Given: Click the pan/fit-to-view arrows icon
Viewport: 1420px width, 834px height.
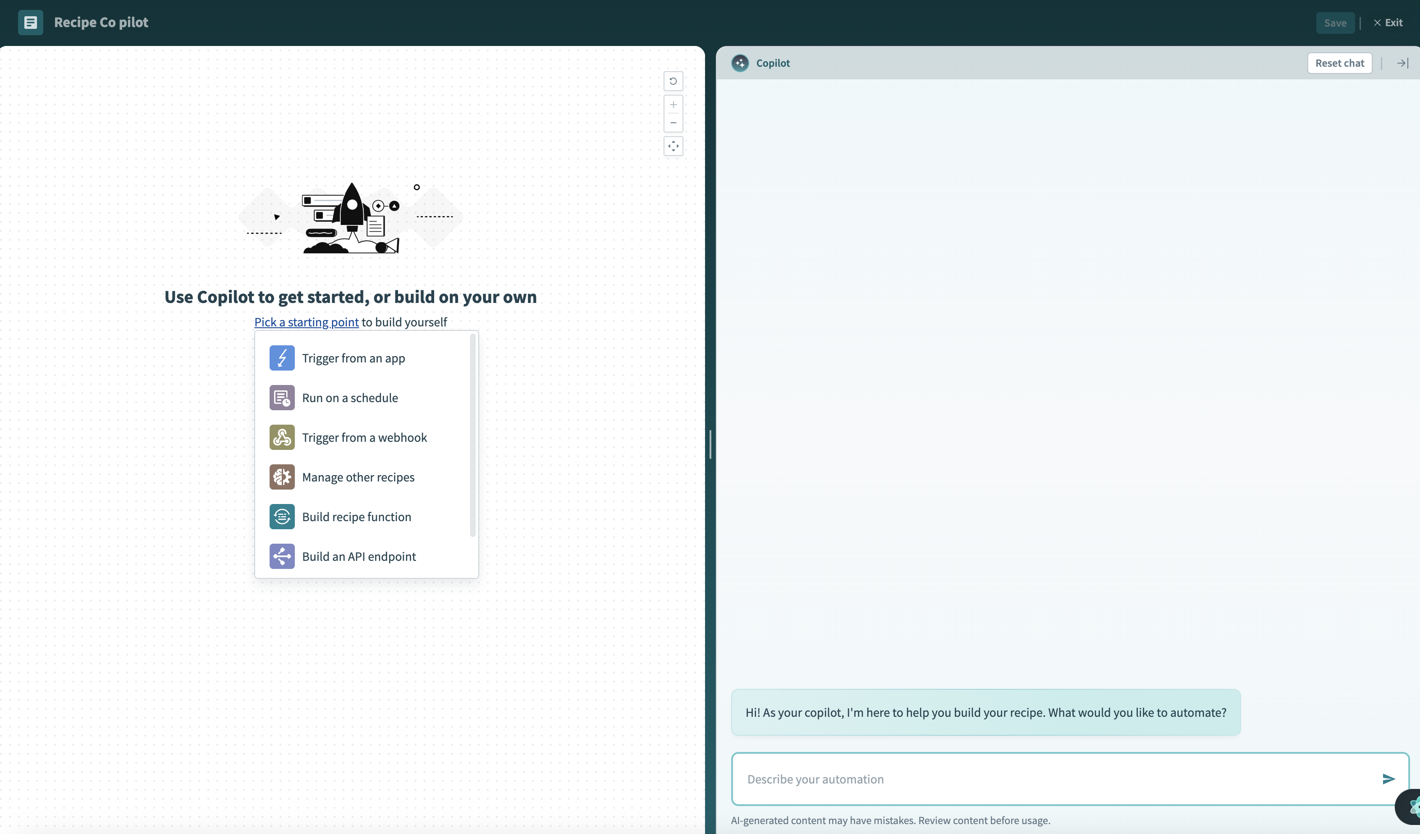Looking at the screenshot, I should coord(673,146).
